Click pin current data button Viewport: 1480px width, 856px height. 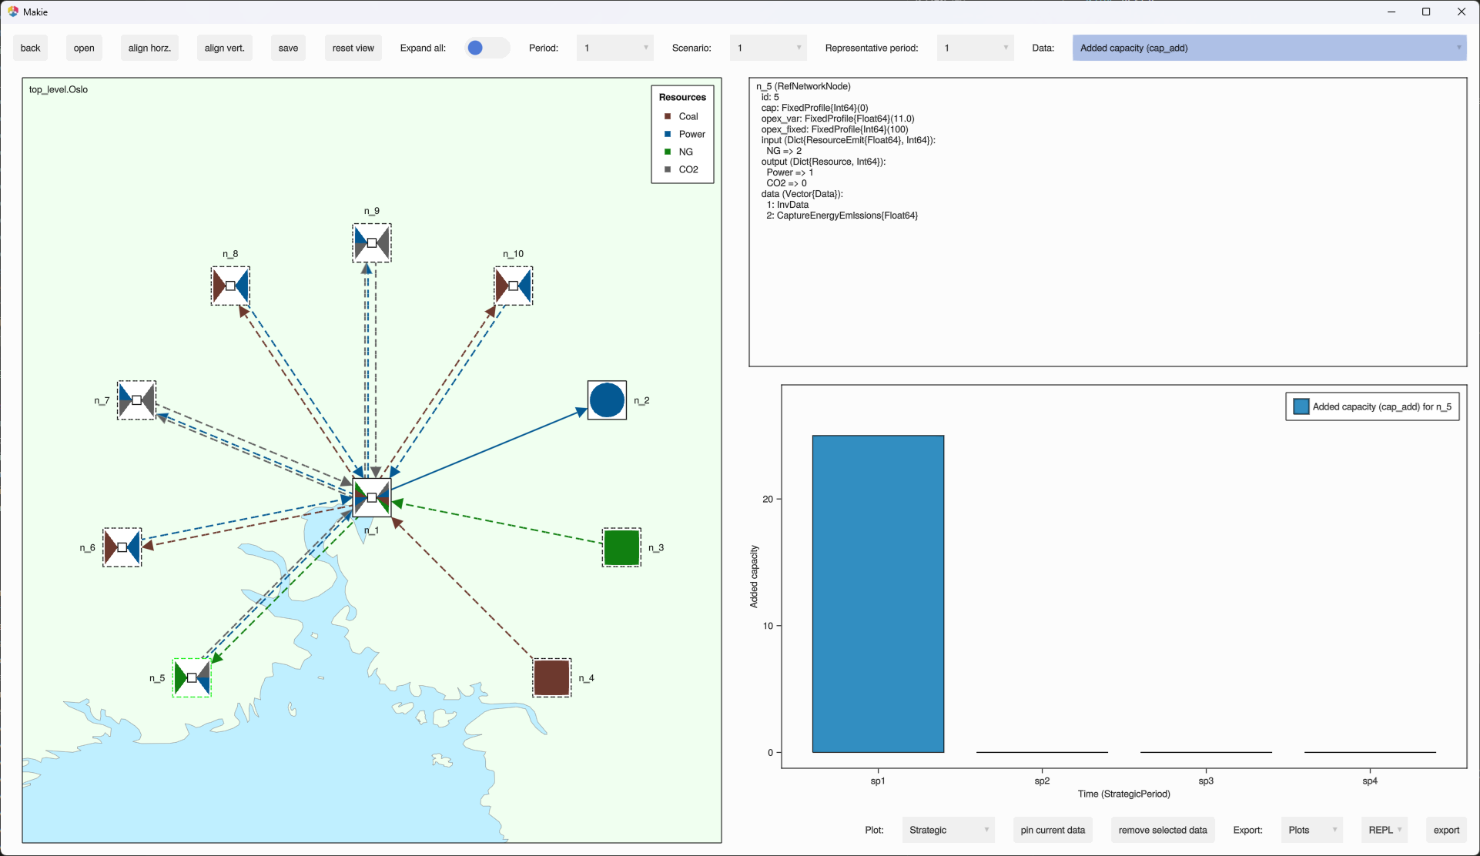tap(1053, 830)
